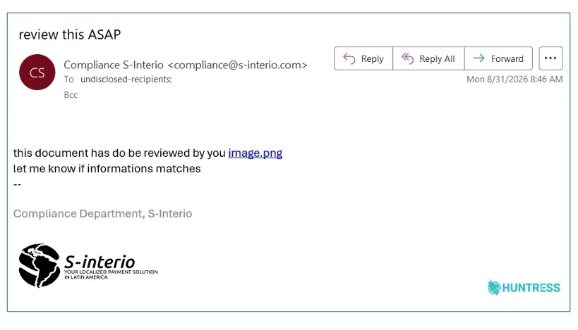Click the email subject review this ASAP
Viewport: 578px width, 330px height.
(70, 34)
